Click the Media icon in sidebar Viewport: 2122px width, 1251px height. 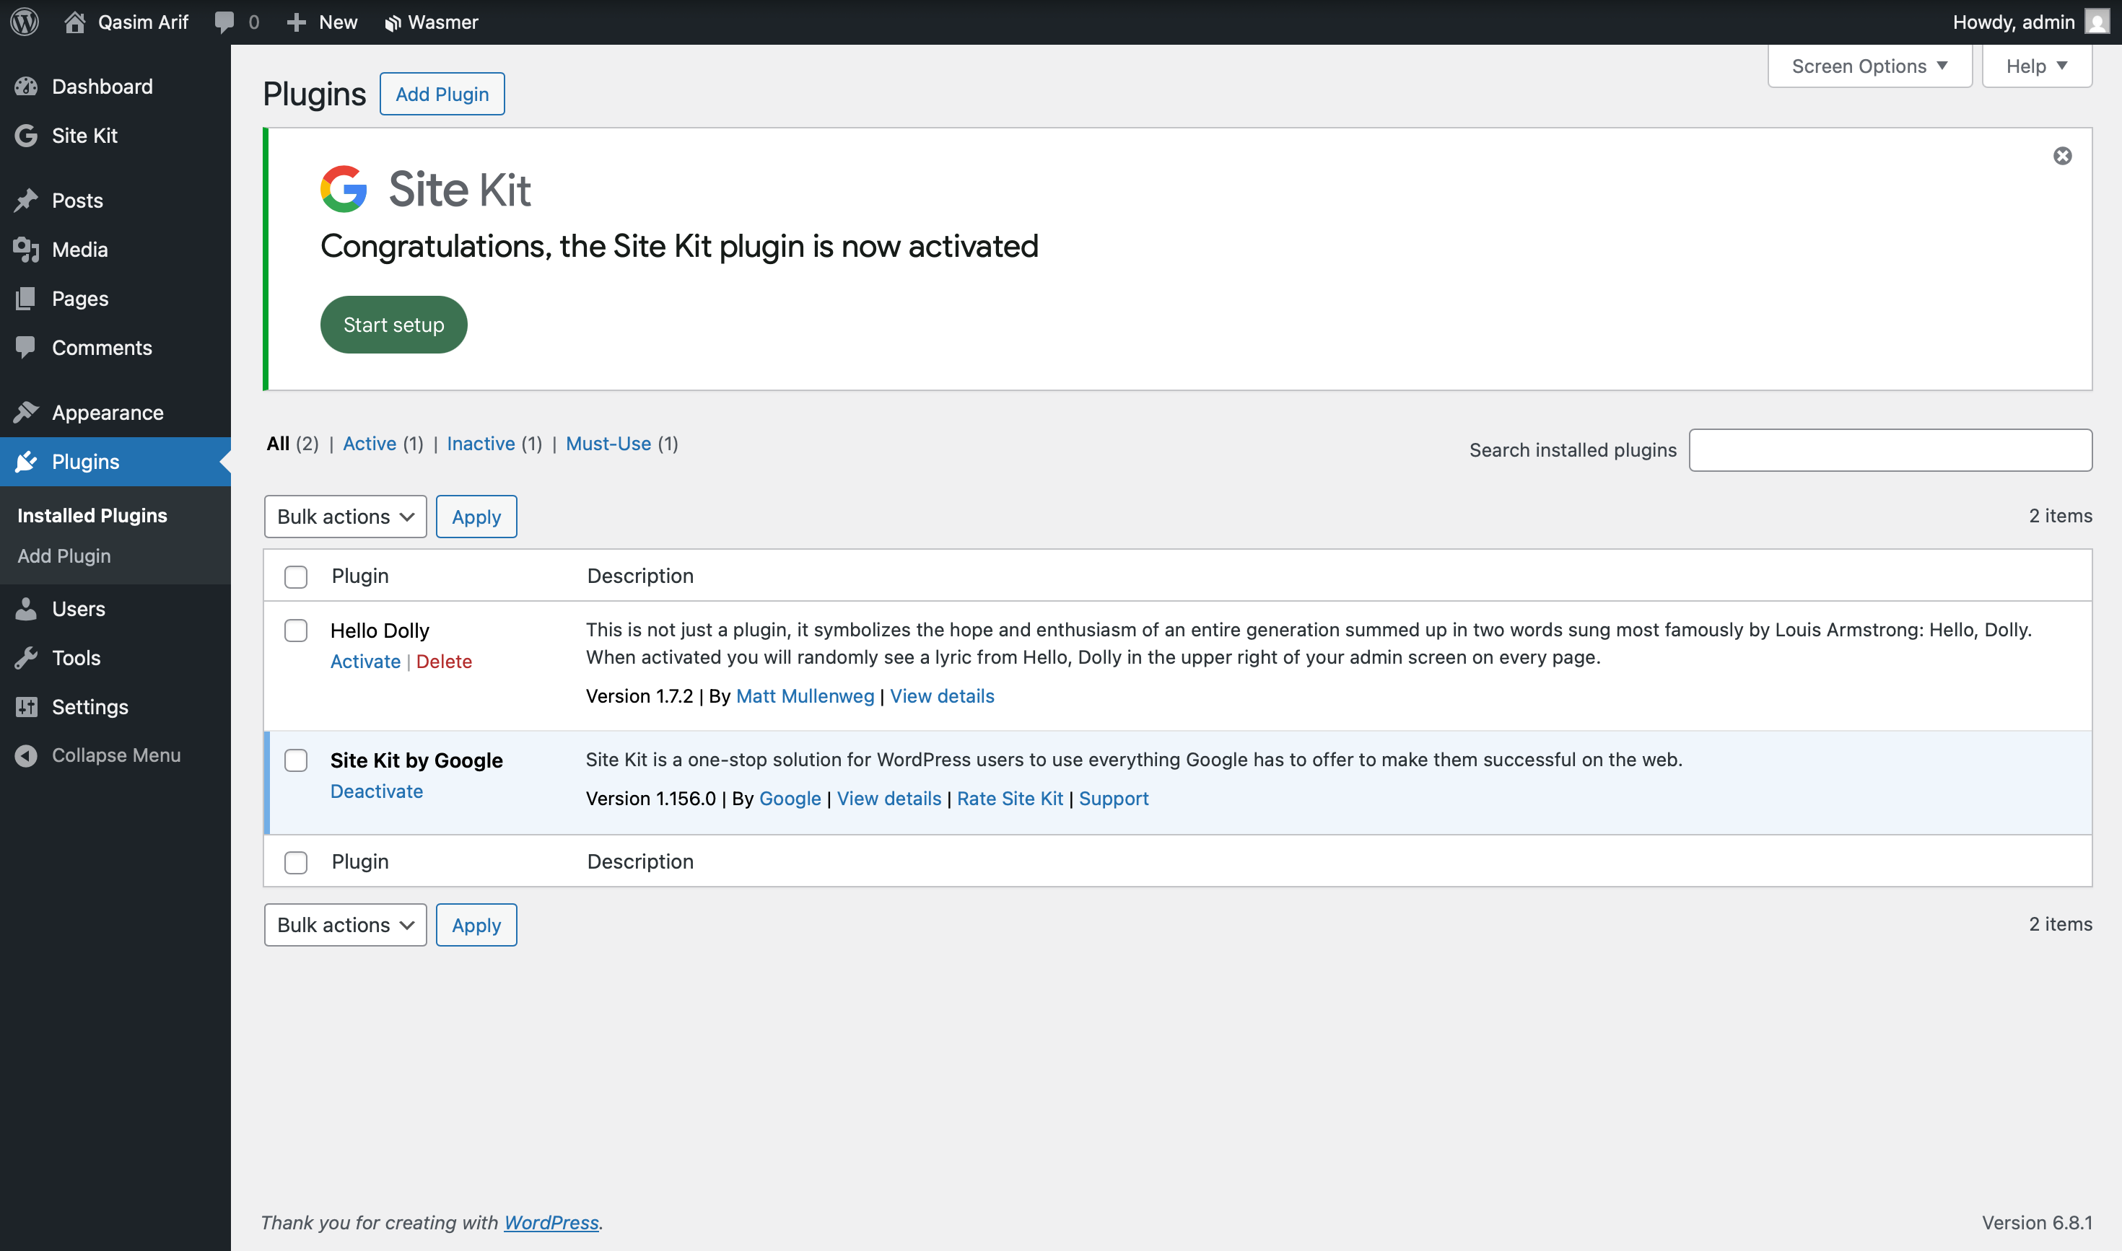point(26,250)
